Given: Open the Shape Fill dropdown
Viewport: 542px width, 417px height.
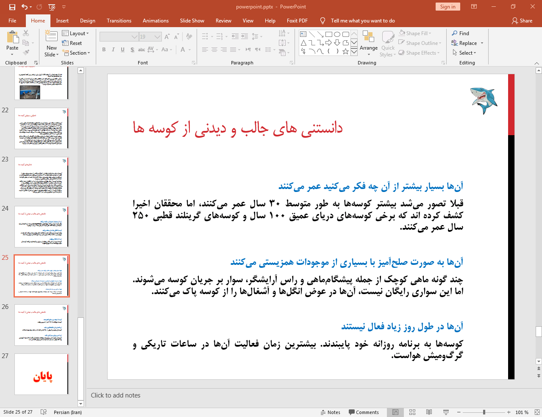Looking at the screenshot, I should (415, 33).
